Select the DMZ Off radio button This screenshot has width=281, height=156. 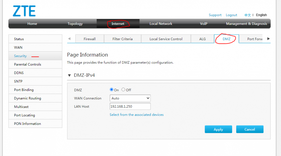coord(123,90)
